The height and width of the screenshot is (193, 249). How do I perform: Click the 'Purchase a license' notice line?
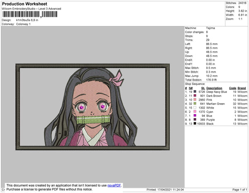click(x=49, y=189)
